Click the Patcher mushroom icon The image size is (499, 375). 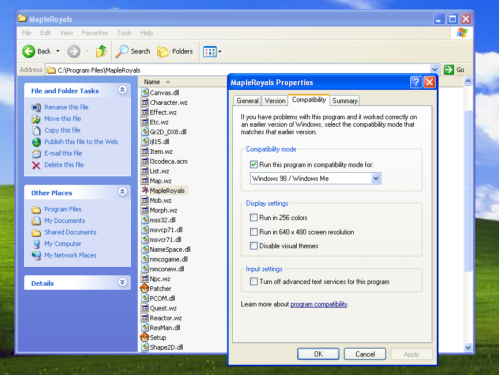pyautogui.click(x=145, y=289)
